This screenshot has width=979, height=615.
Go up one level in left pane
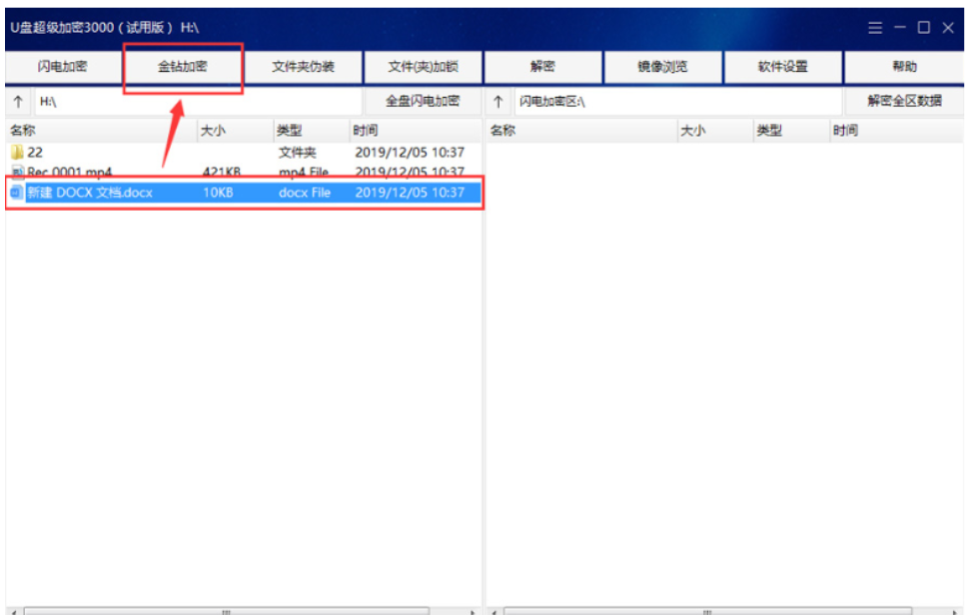[18, 101]
